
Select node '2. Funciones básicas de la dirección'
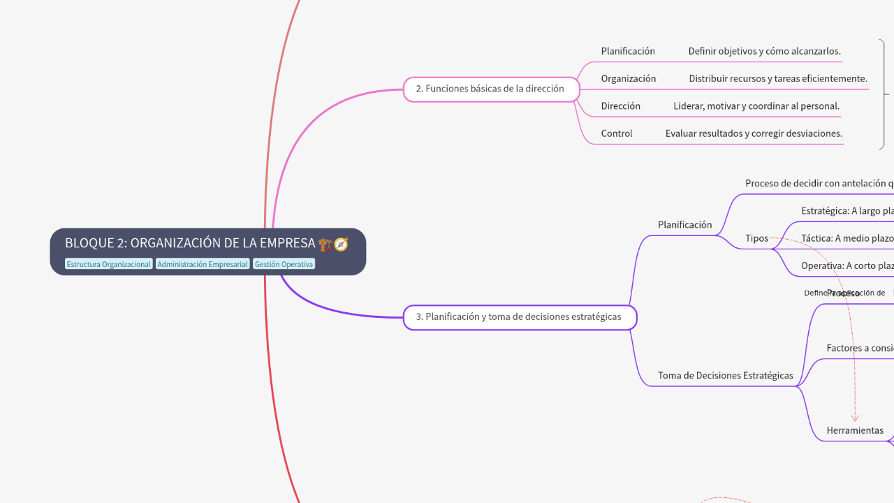point(490,89)
